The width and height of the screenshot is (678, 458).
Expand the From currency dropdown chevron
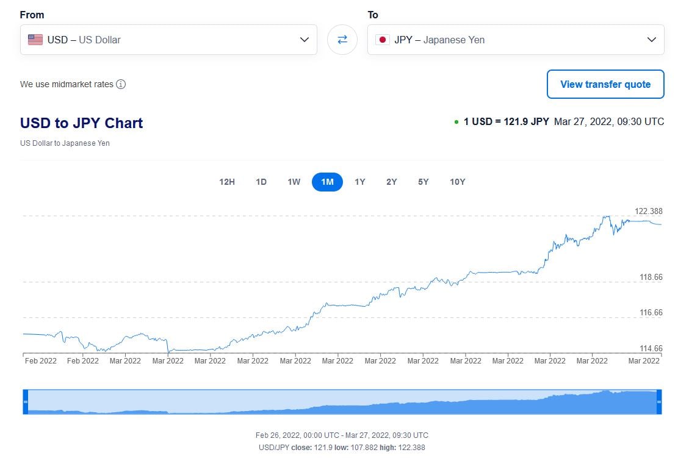pos(305,40)
